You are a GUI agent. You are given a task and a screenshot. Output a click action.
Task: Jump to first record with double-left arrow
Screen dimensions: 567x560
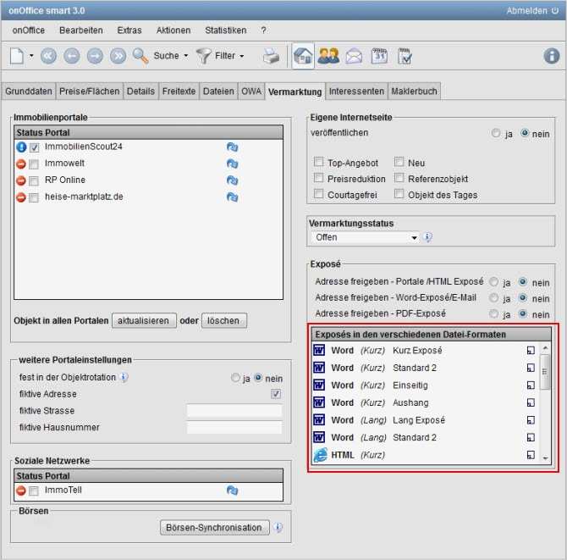click(x=48, y=56)
